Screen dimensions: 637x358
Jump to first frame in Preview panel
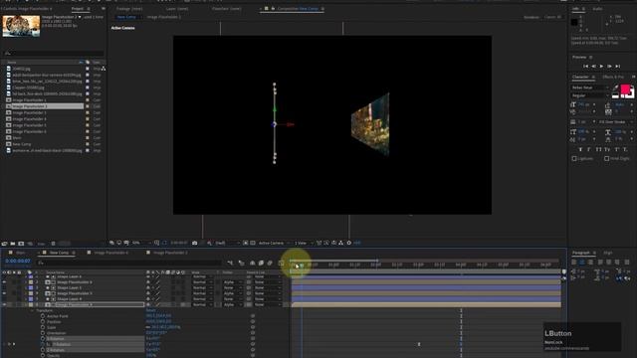click(x=585, y=67)
